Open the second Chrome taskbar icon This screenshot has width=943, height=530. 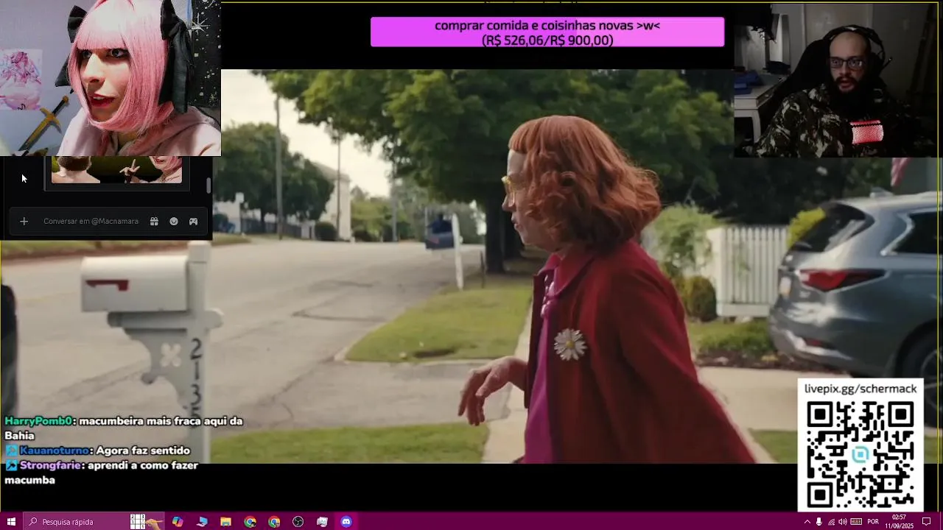pos(274,522)
